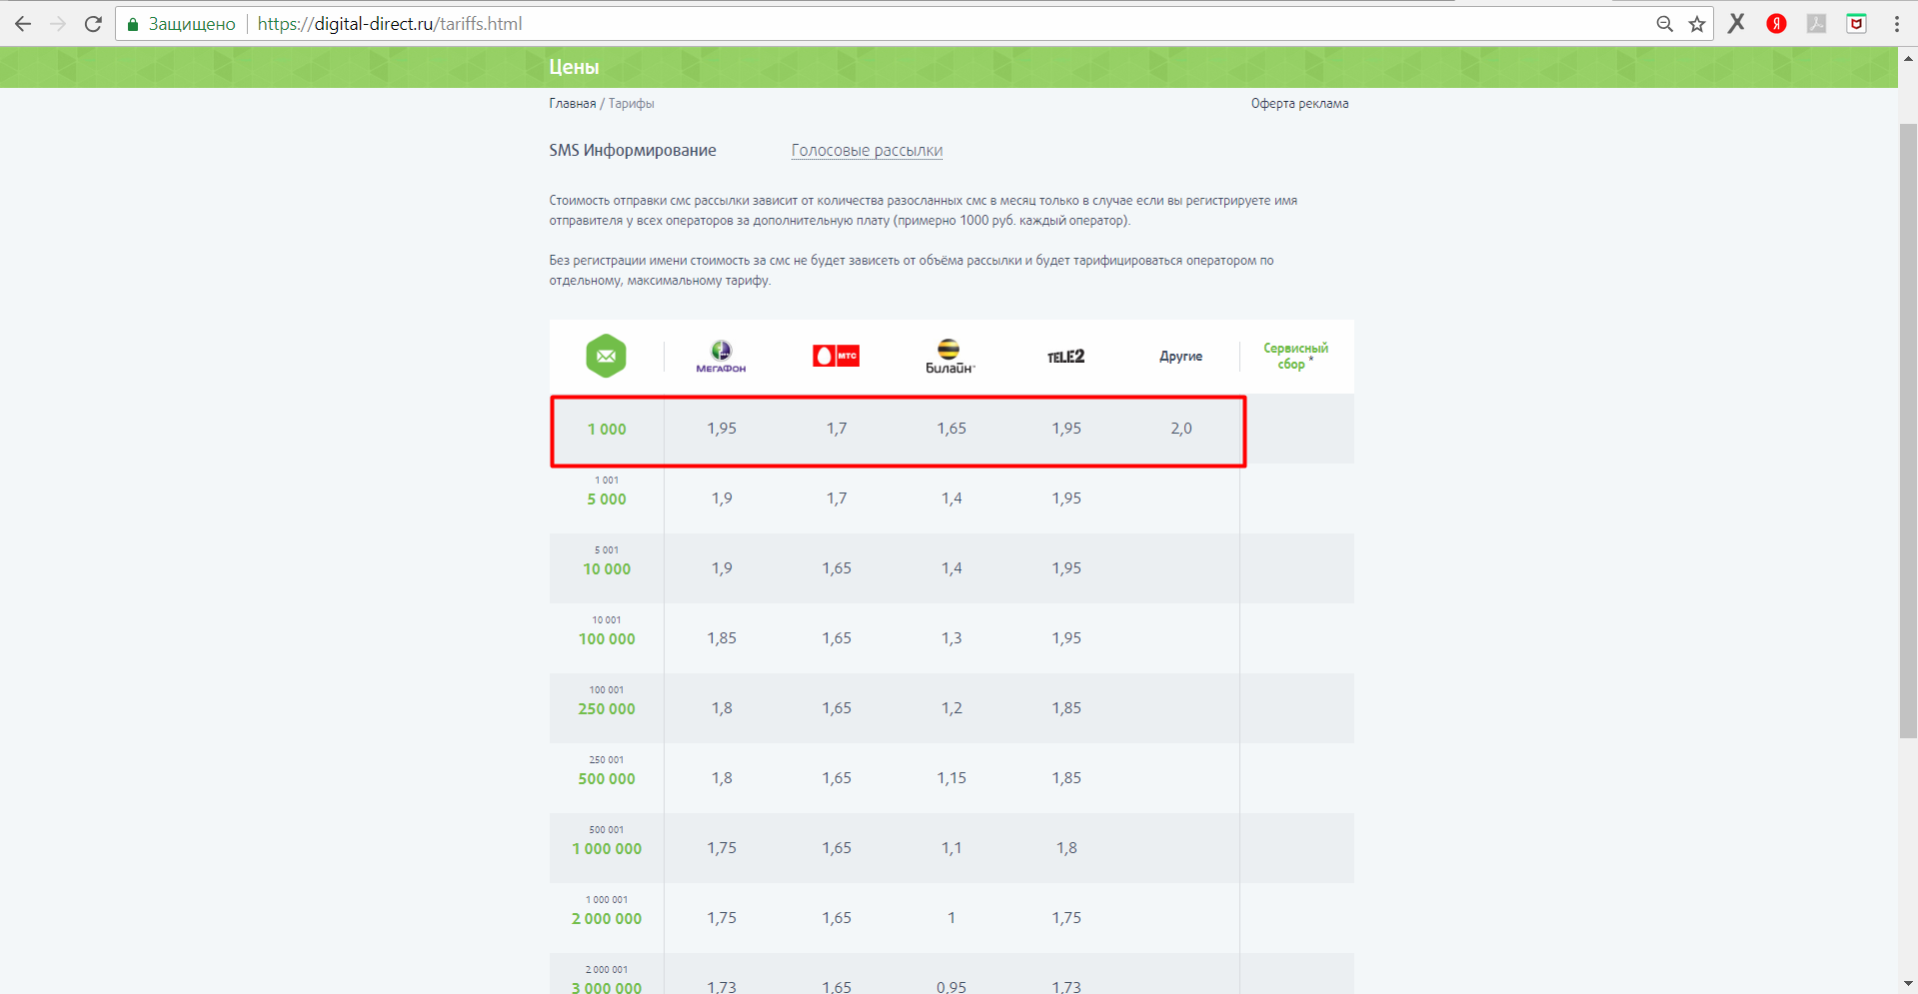Click МегаФон price 1,8 in 250 000 row
The width and height of the screenshot is (1918, 994).
point(722,708)
